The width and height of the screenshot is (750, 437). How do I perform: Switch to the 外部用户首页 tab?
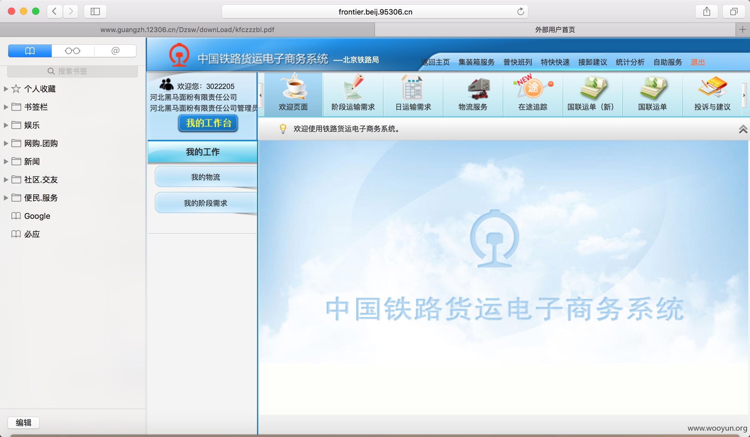pos(555,30)
